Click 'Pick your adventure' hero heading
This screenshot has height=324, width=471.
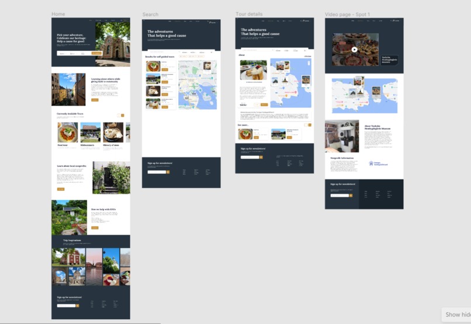(x=71, y=38)
